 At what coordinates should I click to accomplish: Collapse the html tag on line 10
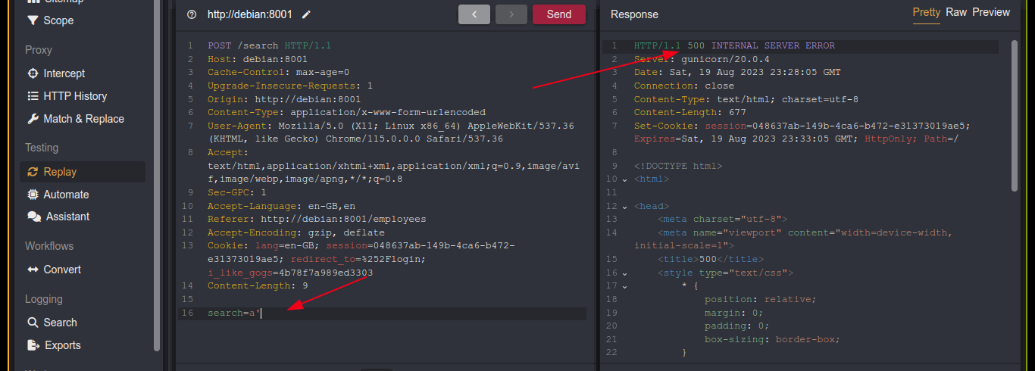625,179
